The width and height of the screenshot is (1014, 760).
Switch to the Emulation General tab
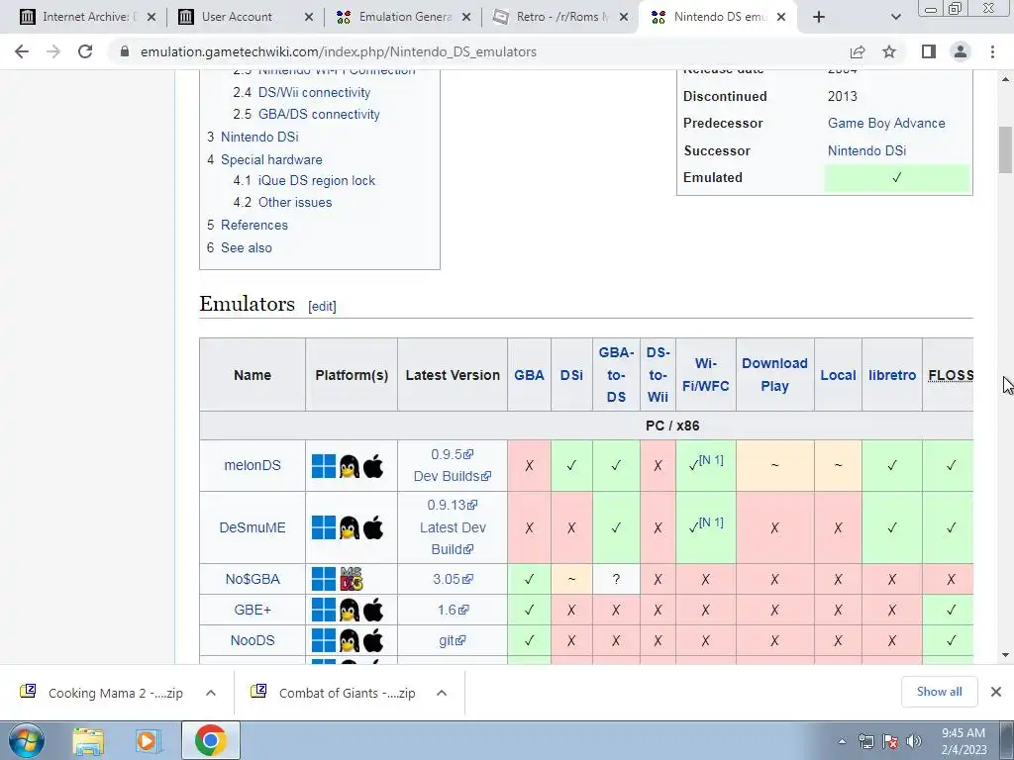coord(404,17)
